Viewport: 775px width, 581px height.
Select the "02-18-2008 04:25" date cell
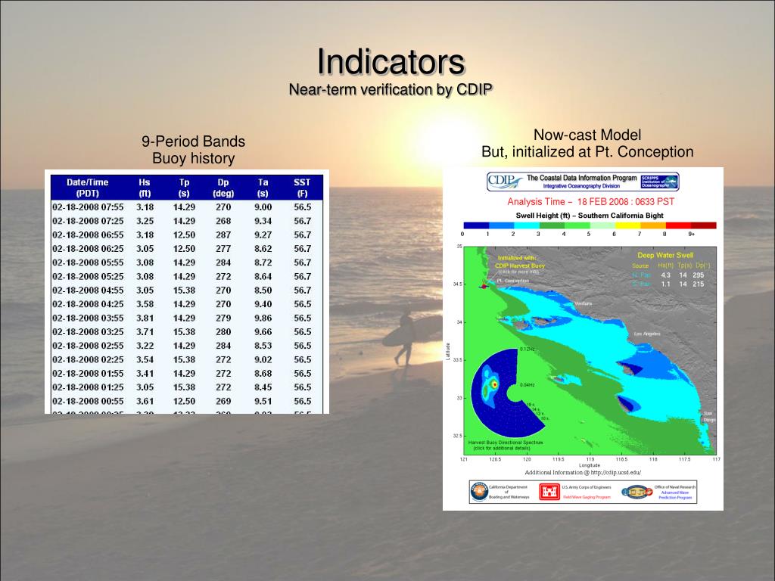coord(88,304)
